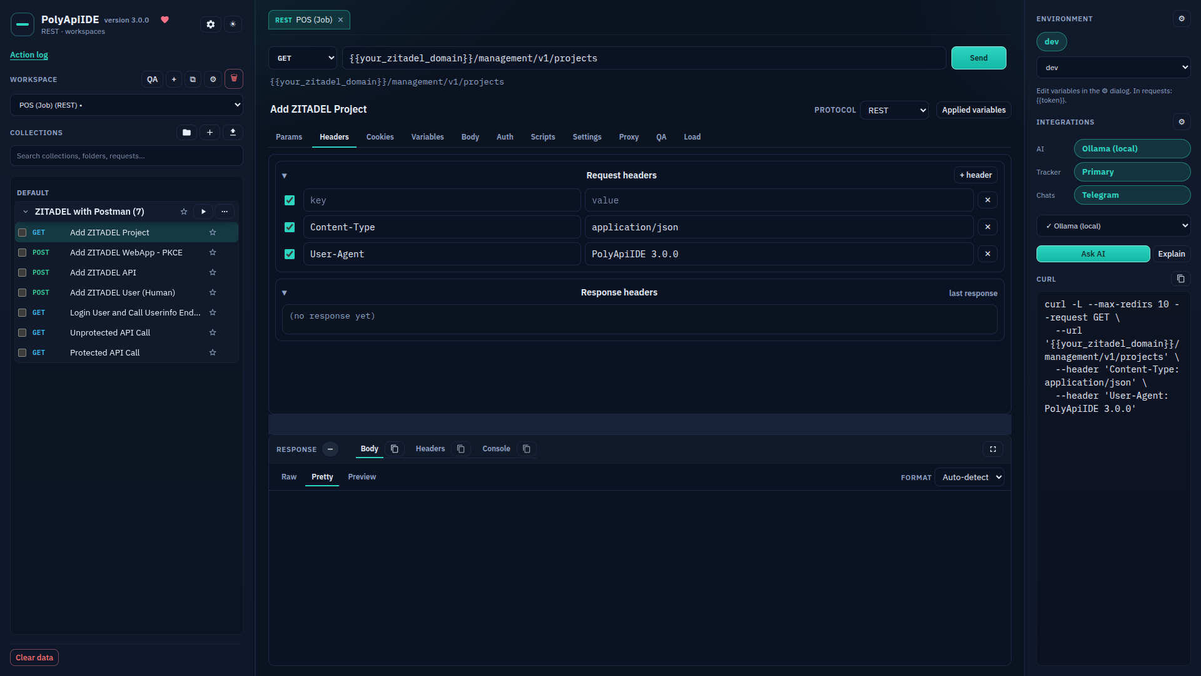The image size is (1201, 676).
Task: Remove the User-Agent header row
Action: coord(988,254)
